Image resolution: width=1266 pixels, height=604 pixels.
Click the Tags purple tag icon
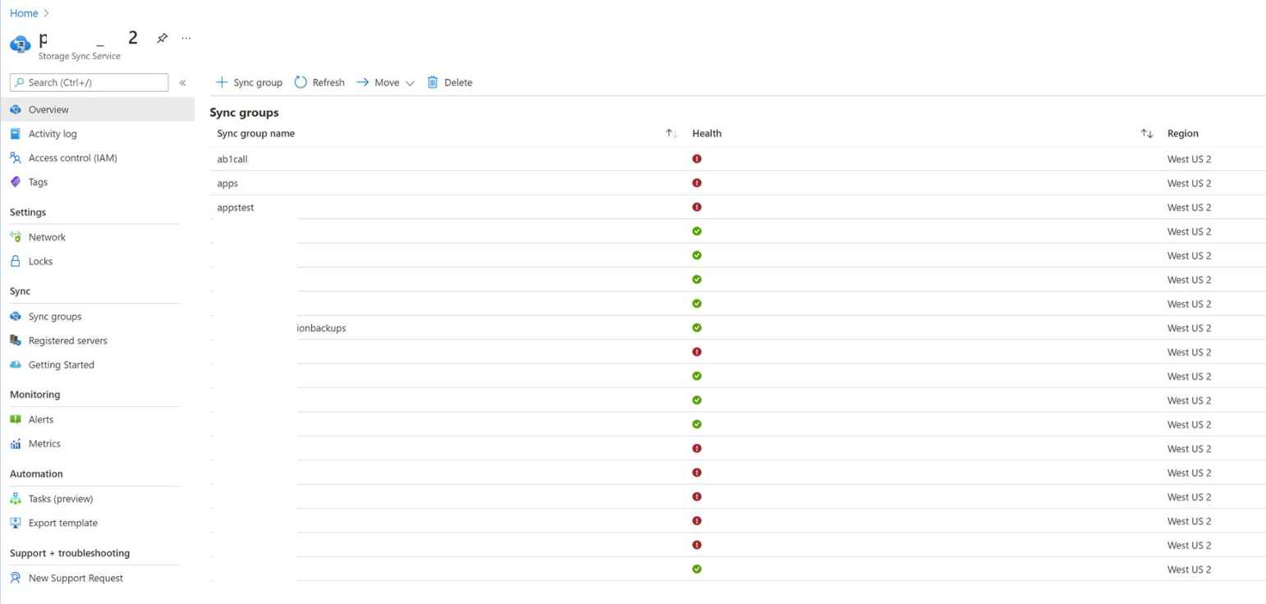click(x=16, y=182)
